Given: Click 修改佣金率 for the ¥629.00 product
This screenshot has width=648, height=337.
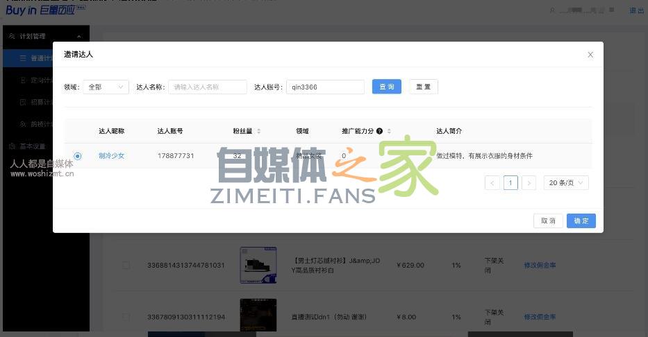Looking at the screenshot, I should (x=540, y=265).
